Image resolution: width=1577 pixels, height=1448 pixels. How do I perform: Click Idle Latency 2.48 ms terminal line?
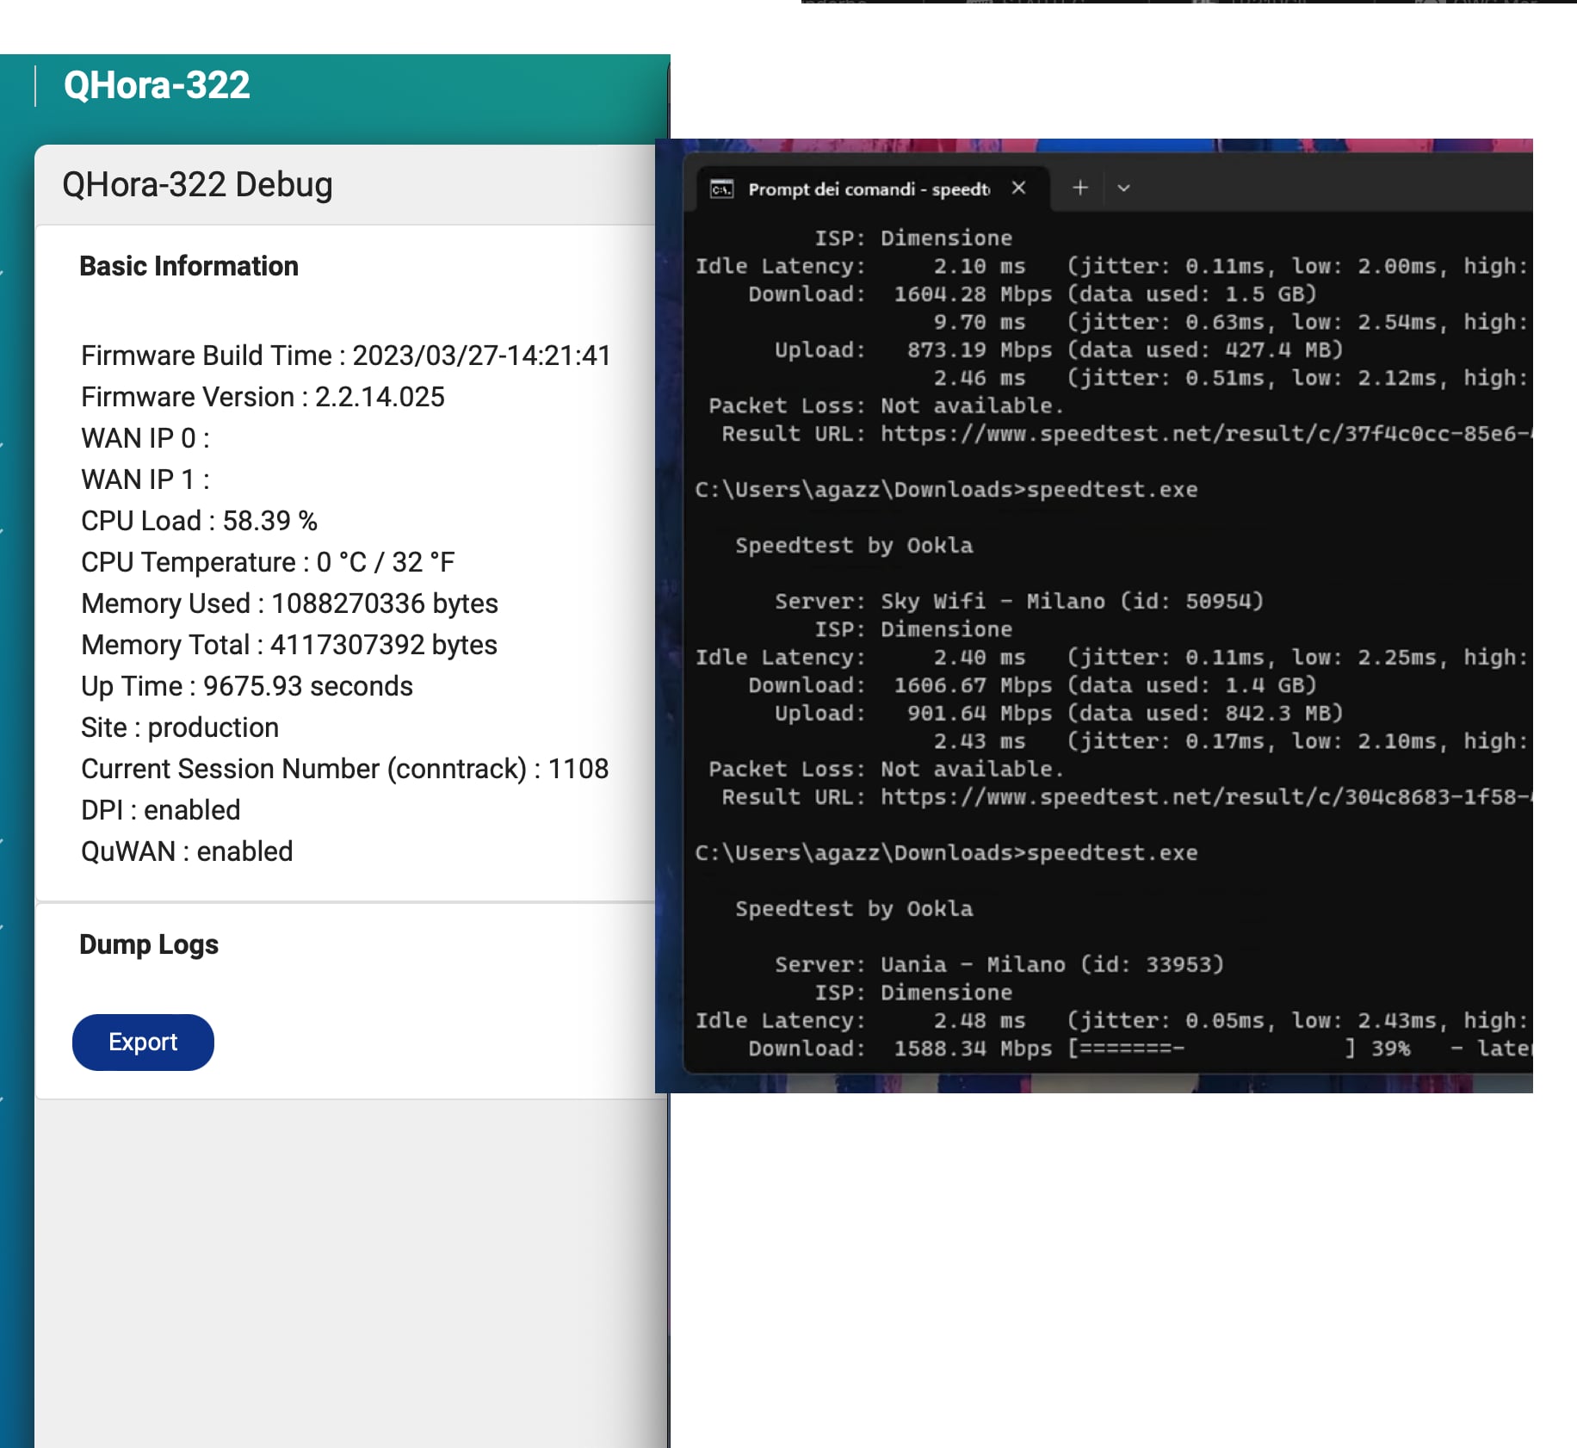pos(1114,1021)
